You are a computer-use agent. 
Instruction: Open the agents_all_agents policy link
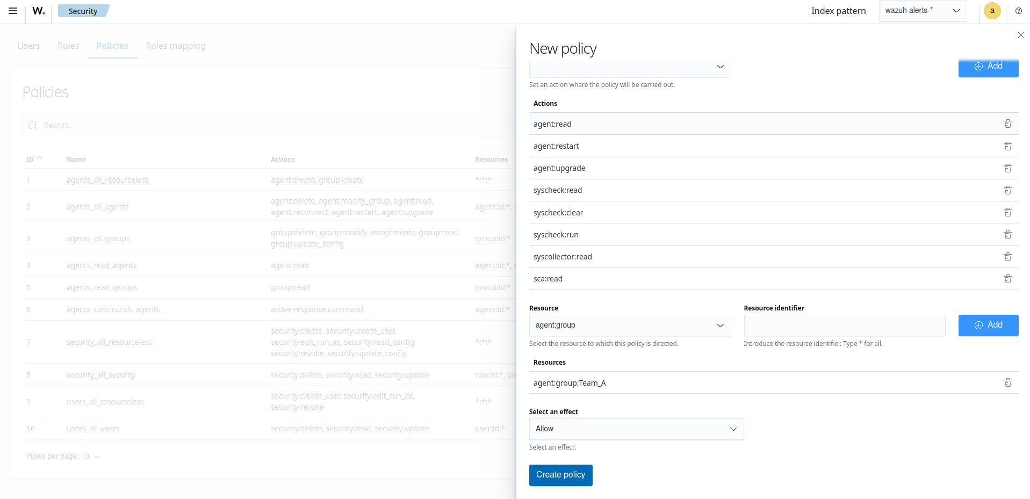(x=97, y=206)
